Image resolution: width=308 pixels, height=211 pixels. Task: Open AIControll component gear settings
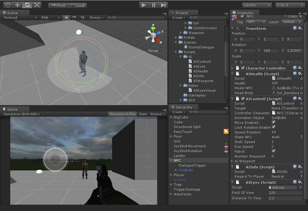pos(300,99)
